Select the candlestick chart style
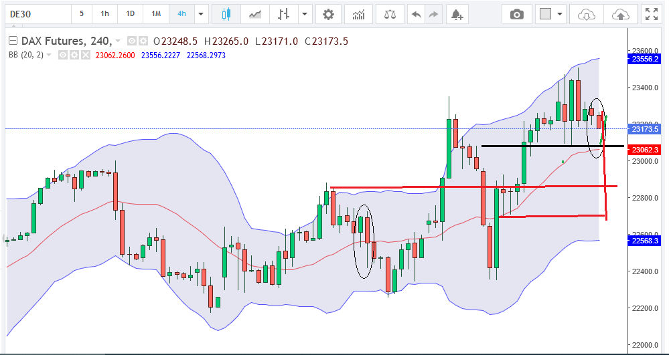Image resolution: width=669 pixels, height=355 pixels. [x=226, y=14]
